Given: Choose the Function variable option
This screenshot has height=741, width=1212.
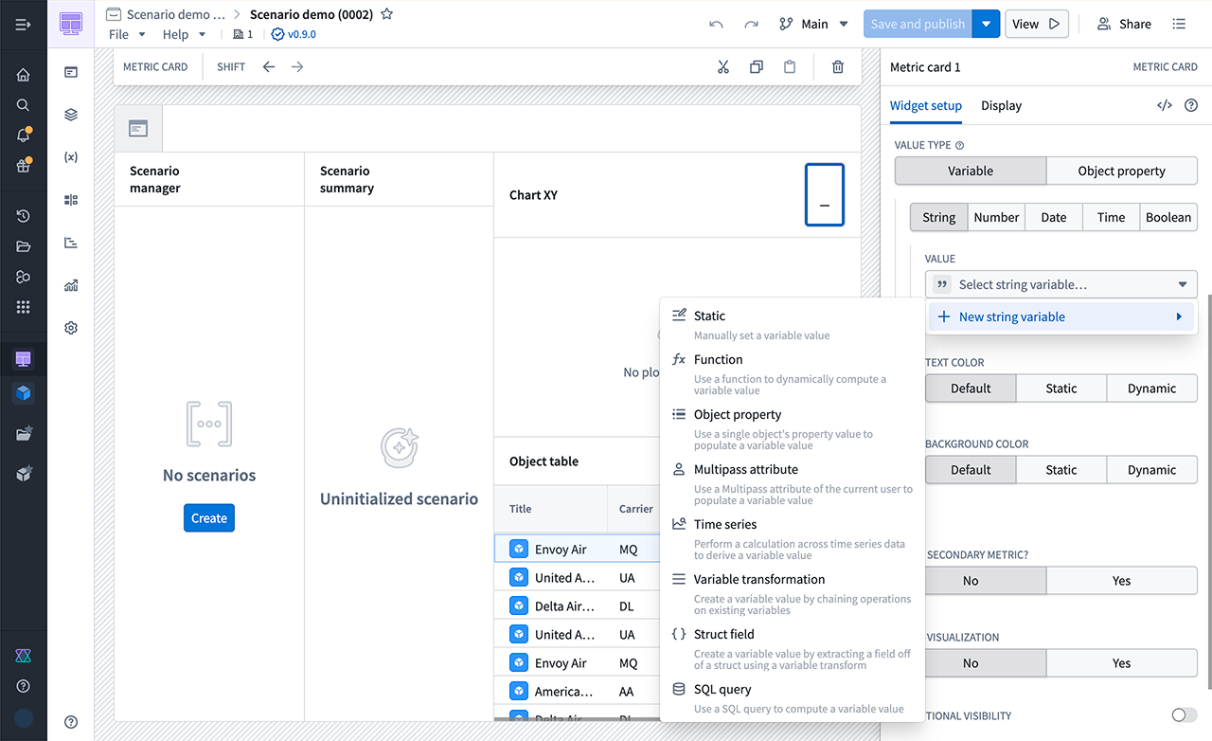Looking at the screenshot, I should (792, 373).
